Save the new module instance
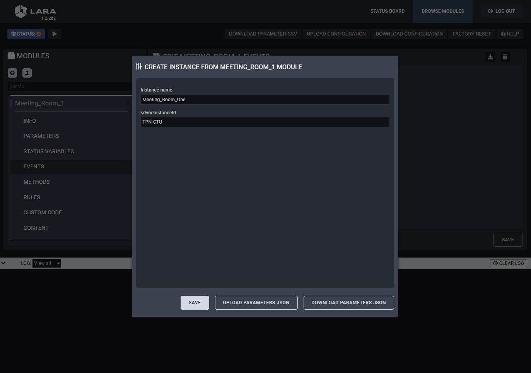The height and width of the screenshot is (373, 531). pos(195,303)
